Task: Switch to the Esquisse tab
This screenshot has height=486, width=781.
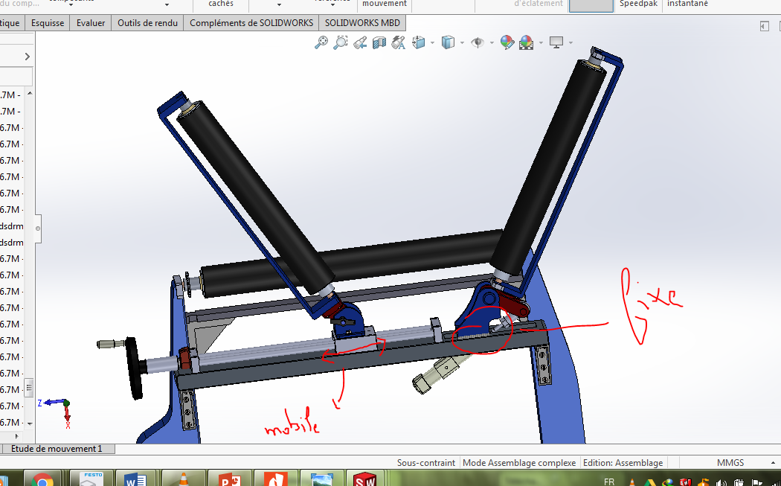Action: pyautogui.click(x=48, y=23)
